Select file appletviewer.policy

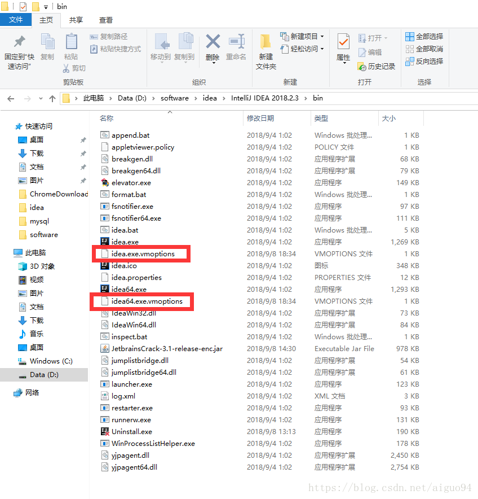143,147
